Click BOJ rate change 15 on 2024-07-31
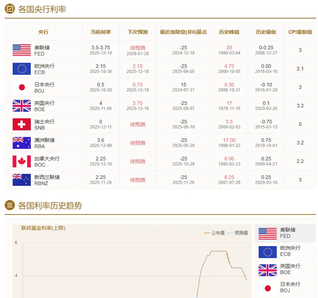The width and height of the screenshot is (318, 298). point(183,87)
